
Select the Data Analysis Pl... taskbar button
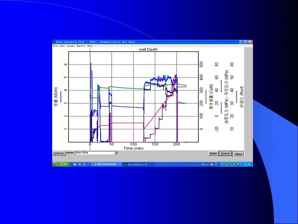[x=138, y=164]
